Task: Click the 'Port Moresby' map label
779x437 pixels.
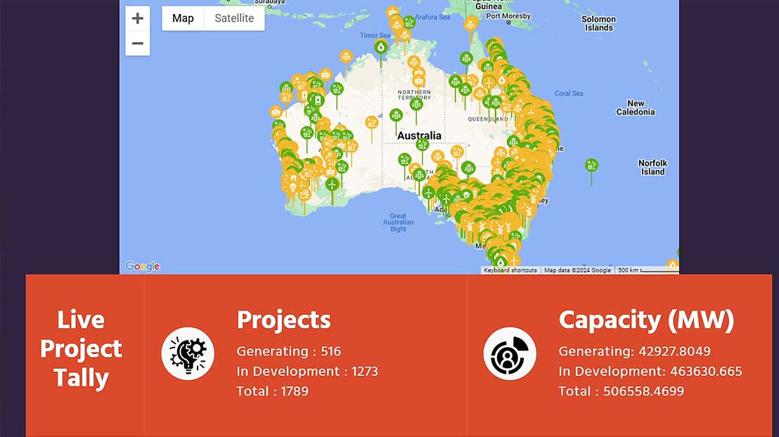Action: click(x=508, y=16)
